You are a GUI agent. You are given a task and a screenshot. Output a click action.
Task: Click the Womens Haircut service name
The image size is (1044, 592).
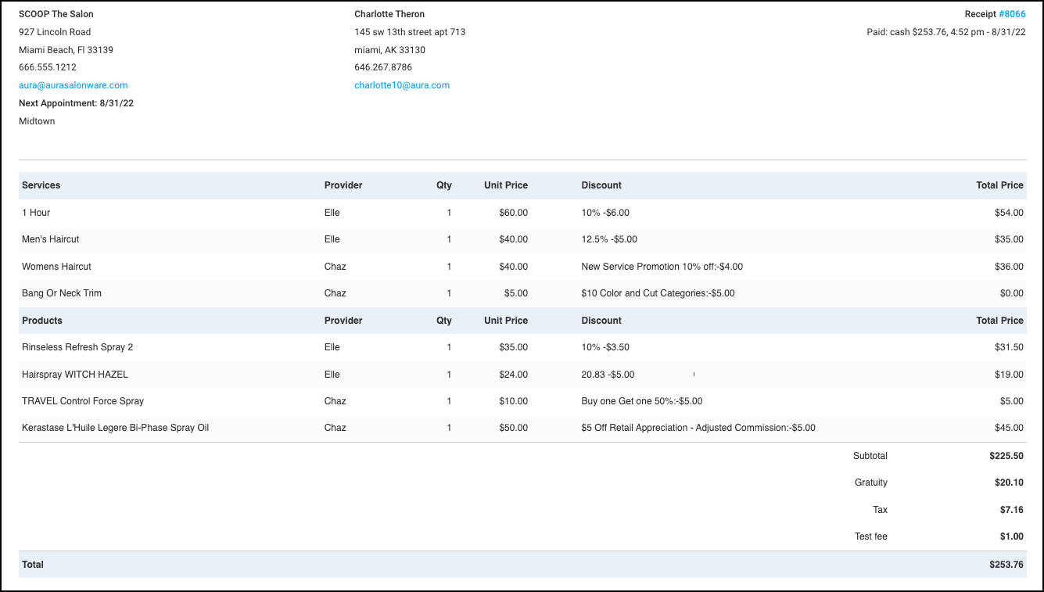pos(56,267)
